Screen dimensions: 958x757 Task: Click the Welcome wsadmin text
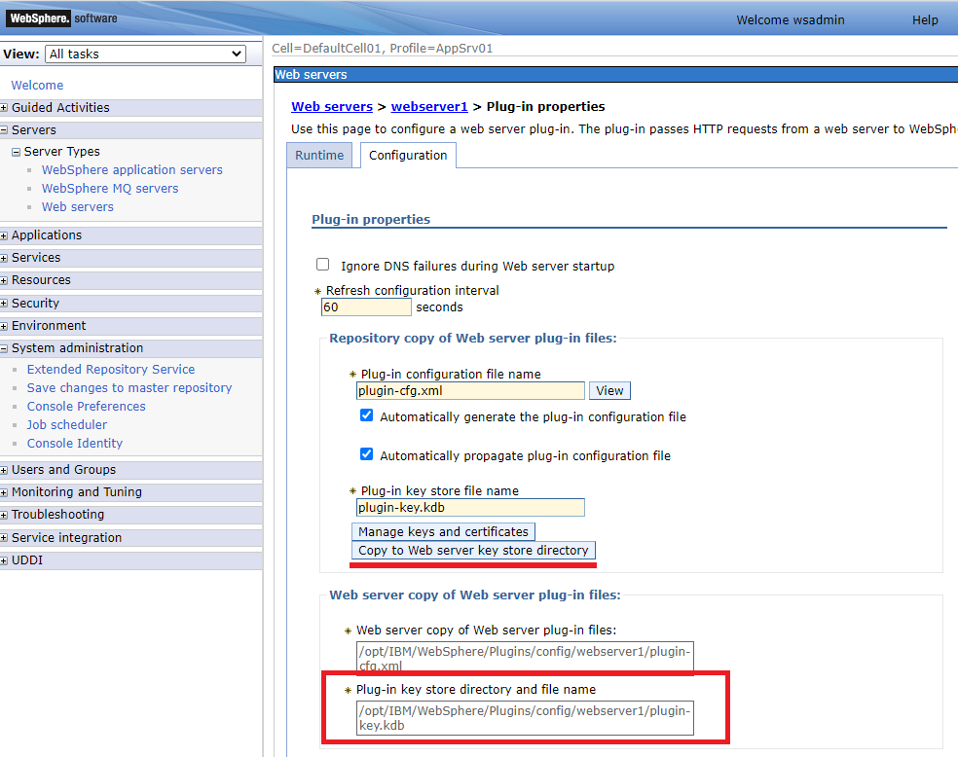click(x=791, y=20)
